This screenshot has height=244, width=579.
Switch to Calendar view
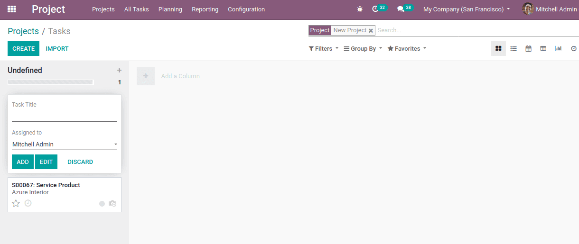point(528,48)
